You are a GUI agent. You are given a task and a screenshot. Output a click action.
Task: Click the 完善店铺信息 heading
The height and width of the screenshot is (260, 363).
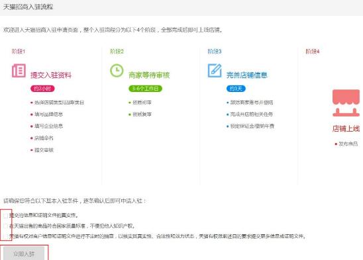click(x=247, y=75)
